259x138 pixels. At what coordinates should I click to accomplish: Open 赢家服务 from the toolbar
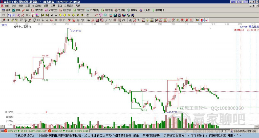point(158,10)
